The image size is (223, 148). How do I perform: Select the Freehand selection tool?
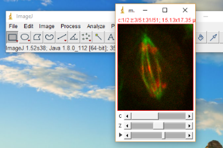click(49, 37)
